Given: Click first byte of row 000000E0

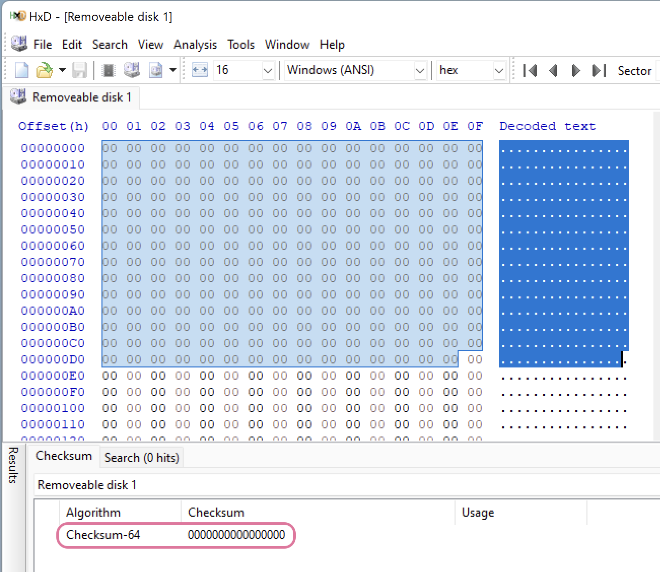Looking at the screenshot, I should (x=110, y=376).
